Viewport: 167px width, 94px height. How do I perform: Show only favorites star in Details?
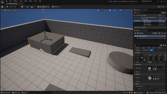tap(163, 45)
